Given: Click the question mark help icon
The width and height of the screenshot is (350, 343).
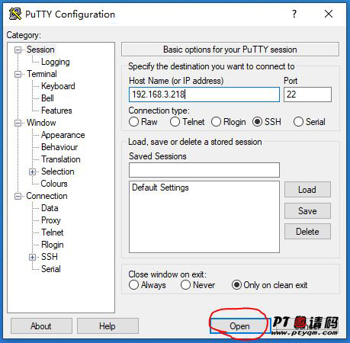Looking at the screenshot, I should point(294,14).
